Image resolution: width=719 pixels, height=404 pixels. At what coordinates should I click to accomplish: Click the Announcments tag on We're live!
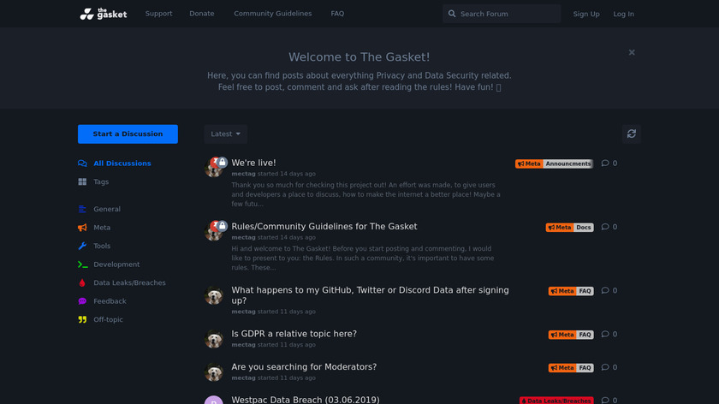(x=568, y=163)
